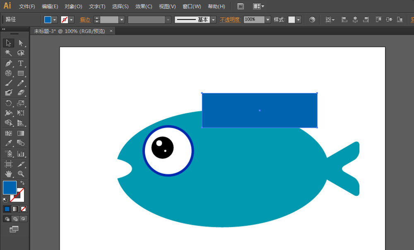The width and height of the screenshot is (414, 250).
Task: Choose the Rectangle shape tool
Action: click(x=21, y=73)
